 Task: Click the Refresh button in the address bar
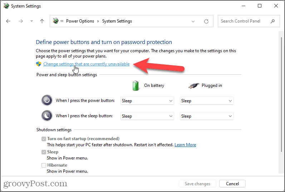[x=206, y=21]
